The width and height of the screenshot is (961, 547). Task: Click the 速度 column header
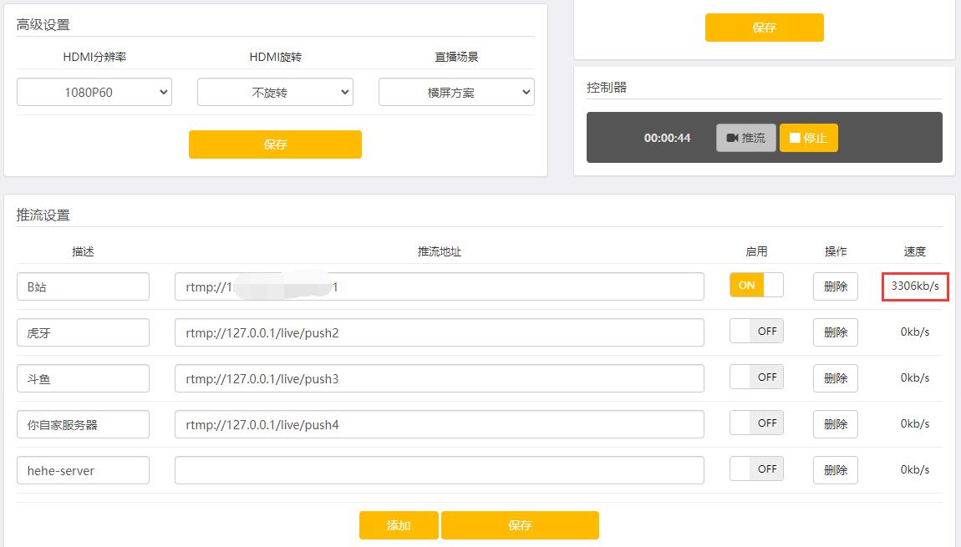915,251
